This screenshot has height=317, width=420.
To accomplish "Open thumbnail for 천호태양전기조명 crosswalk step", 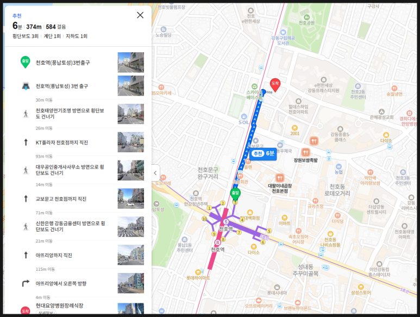I will (131, 114).
